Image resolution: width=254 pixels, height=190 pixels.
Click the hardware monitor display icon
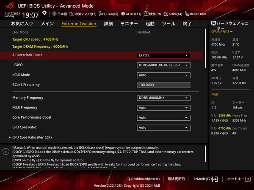click(213, 23)
